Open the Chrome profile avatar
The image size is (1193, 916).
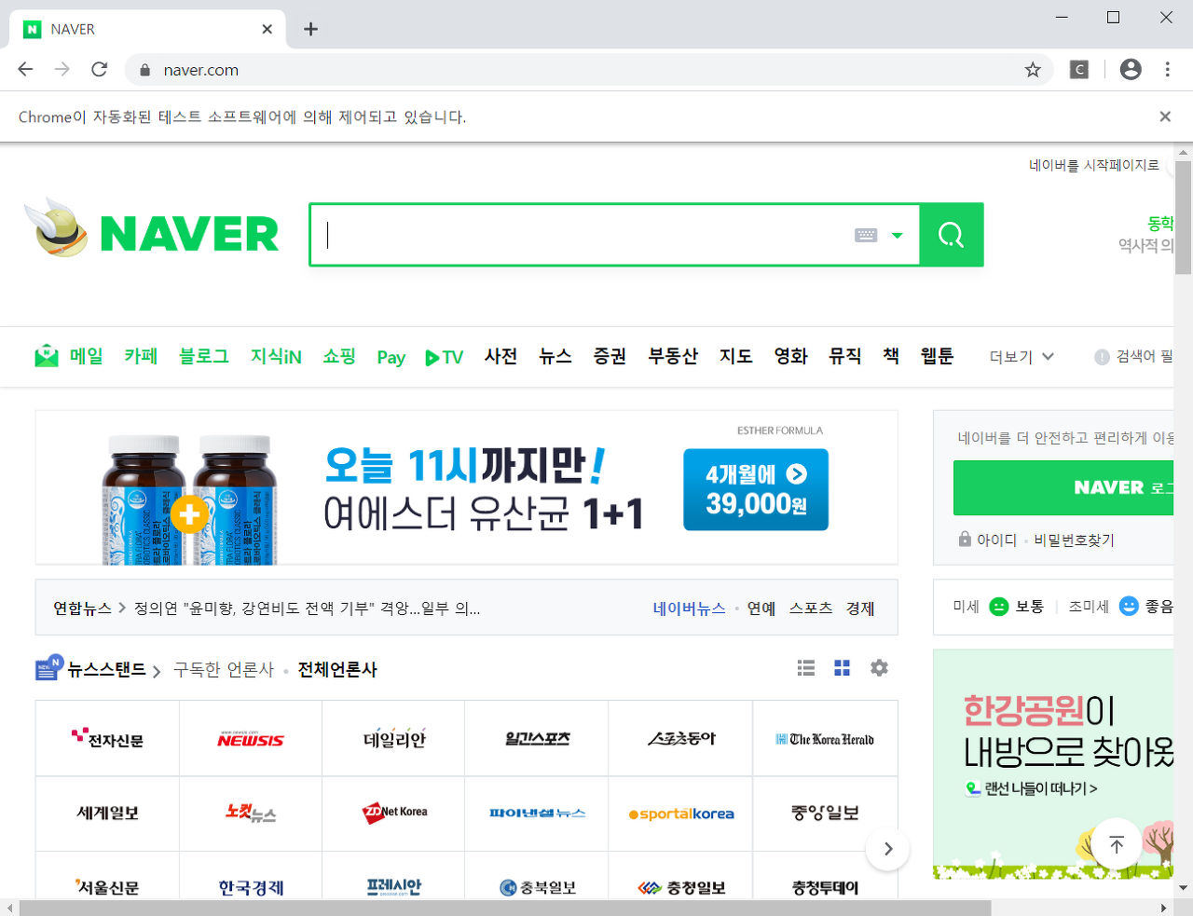pos(1131,69)
